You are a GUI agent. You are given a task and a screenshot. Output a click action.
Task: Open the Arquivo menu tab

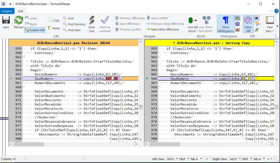pos(7,11)
